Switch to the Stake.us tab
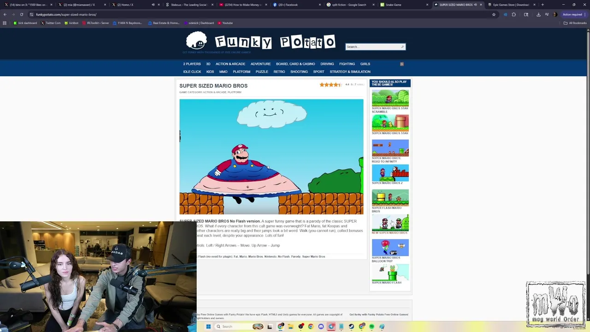The width and height of the screenshot is (590, 332). pos(189,5)
